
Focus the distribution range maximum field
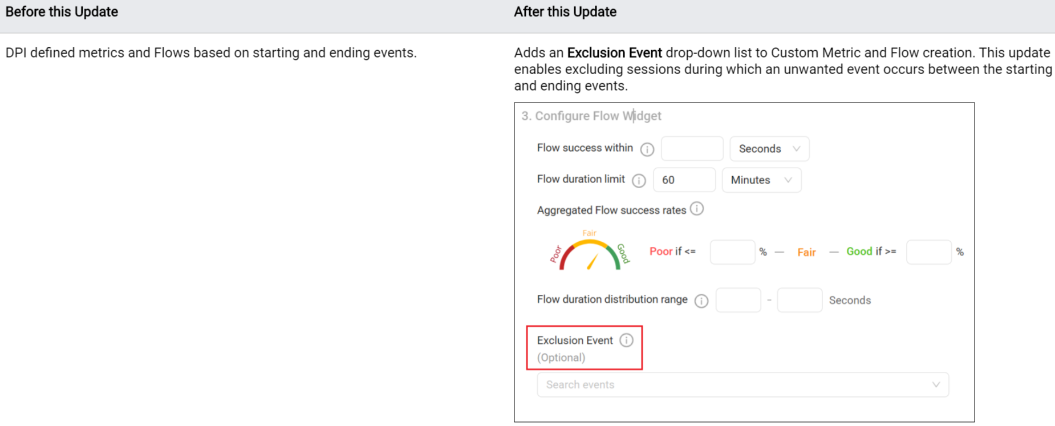[800, 301]
